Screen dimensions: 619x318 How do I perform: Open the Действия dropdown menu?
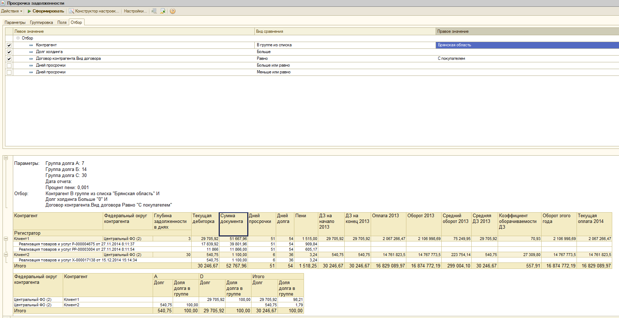pyautogui.click(x=11, y=11)
